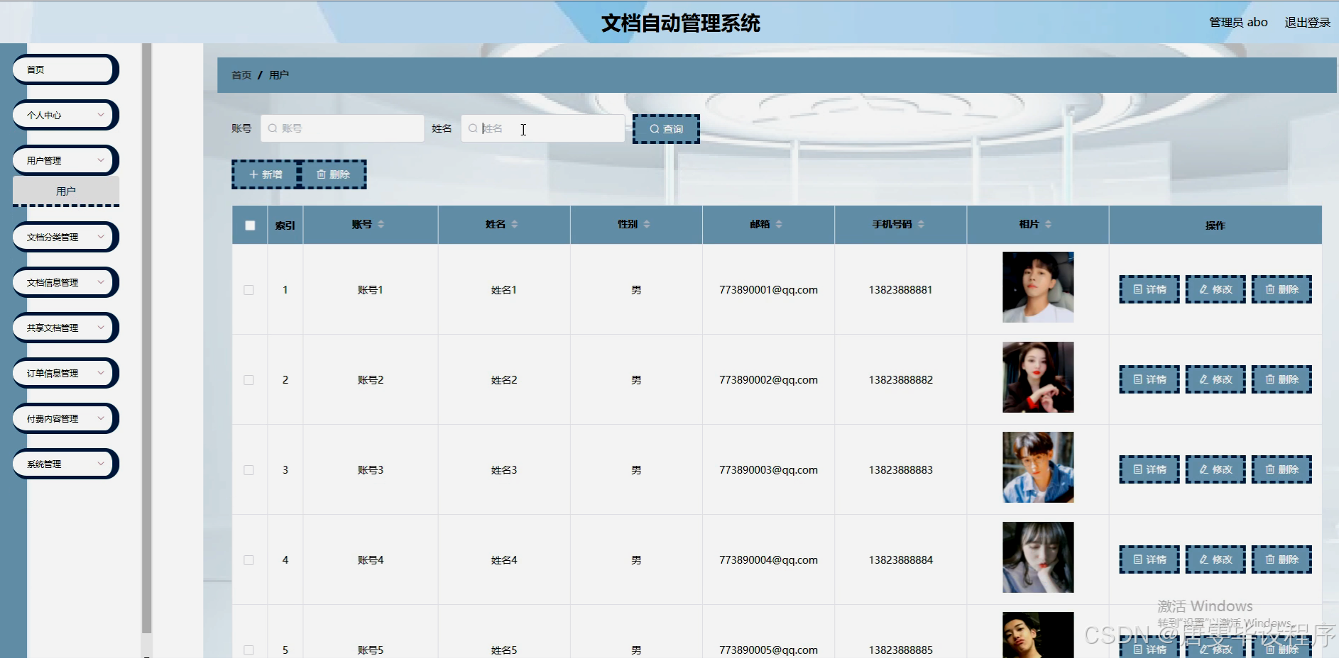The image size is (1339, 658).
Task: Check the checkbox for row 账号1
Action: [248, 290]
